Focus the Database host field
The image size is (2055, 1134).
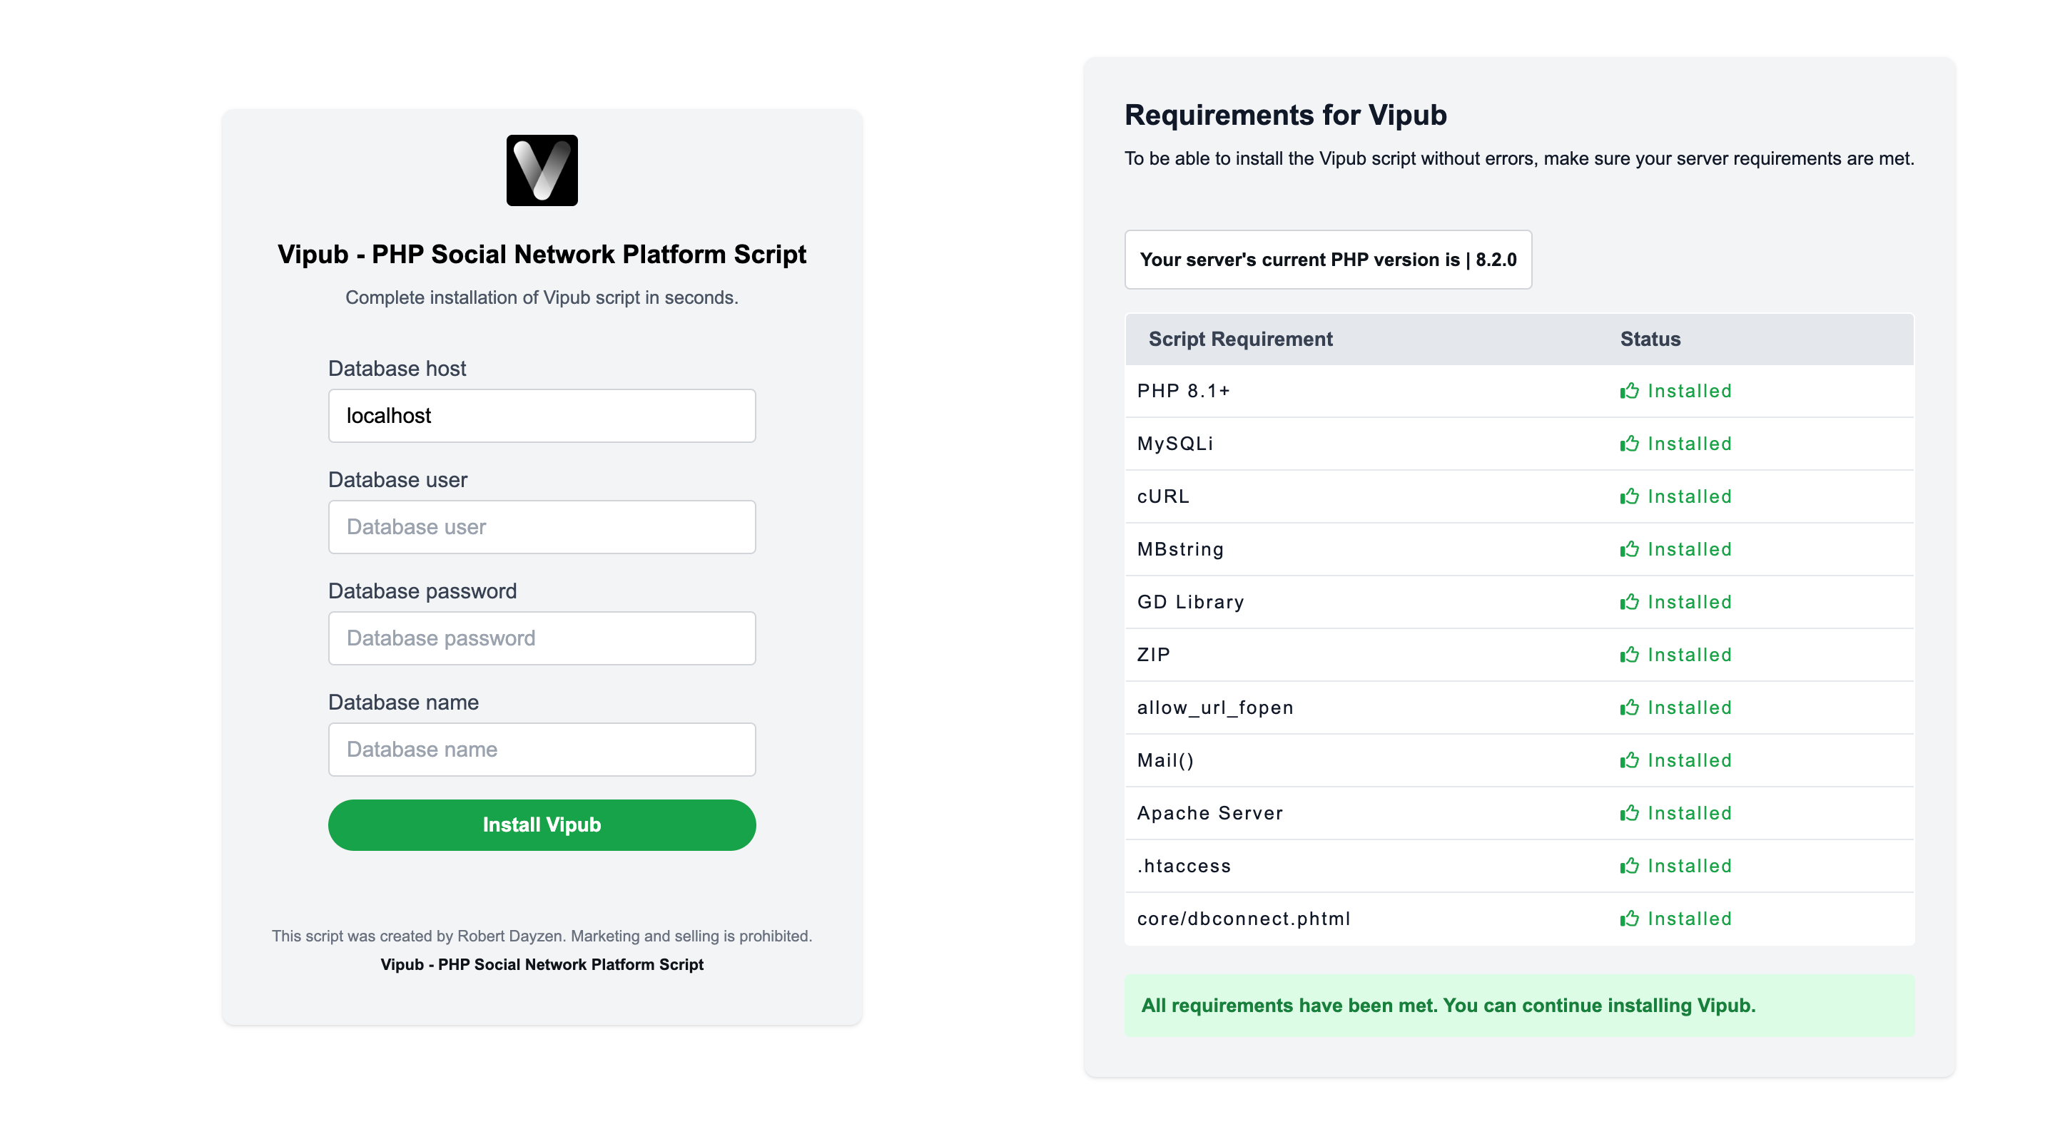(542, 416)
